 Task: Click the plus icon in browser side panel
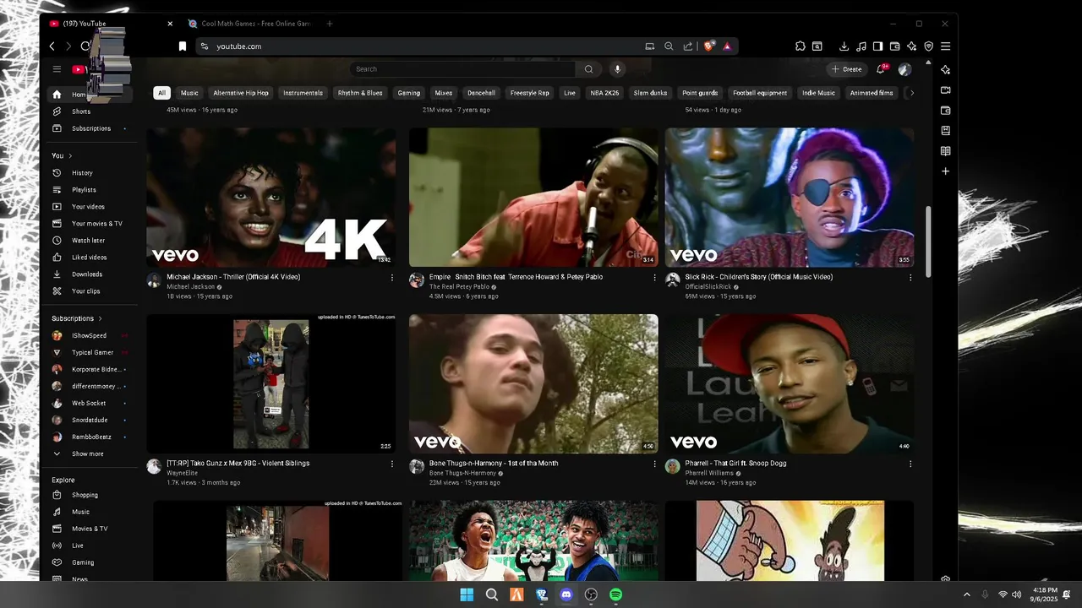tap(945, 171)
